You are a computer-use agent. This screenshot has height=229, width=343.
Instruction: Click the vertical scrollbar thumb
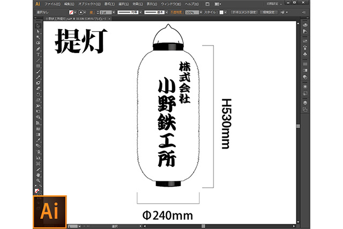(x=298, y=126)
